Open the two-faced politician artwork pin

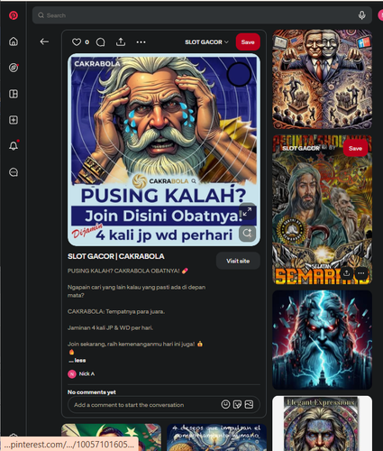coord(322,79)
